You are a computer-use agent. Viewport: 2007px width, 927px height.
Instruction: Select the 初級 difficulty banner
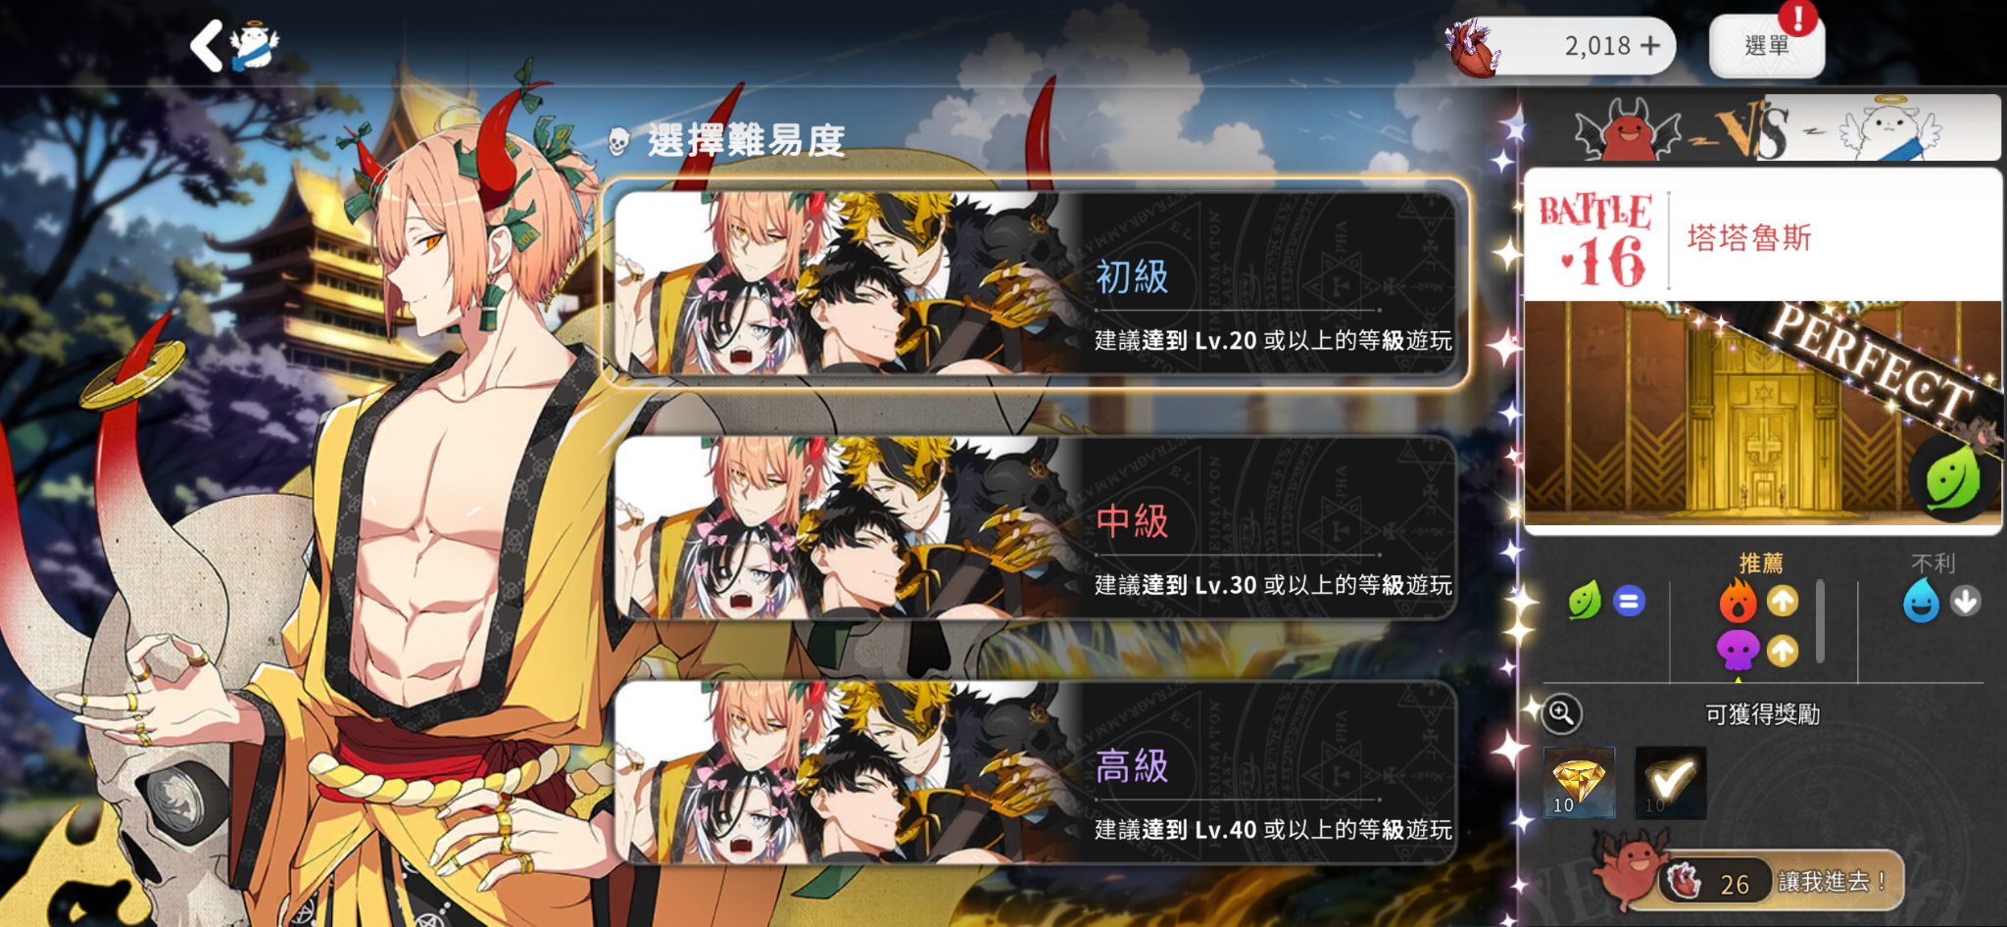1036,283
